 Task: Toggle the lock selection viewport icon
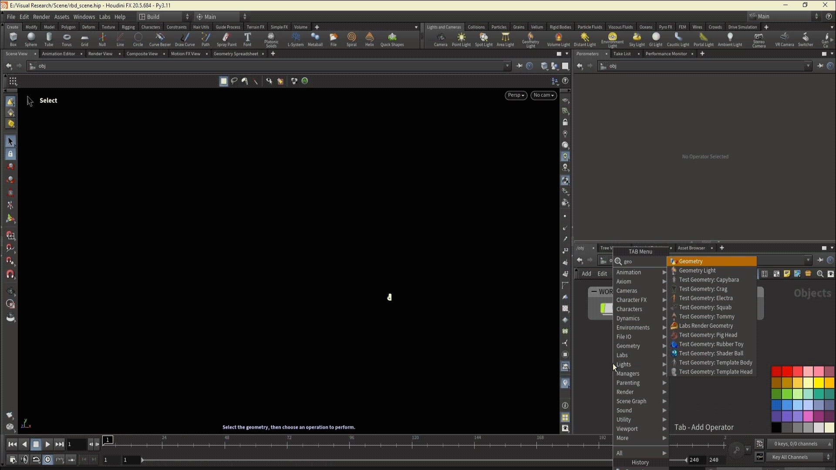10,154
